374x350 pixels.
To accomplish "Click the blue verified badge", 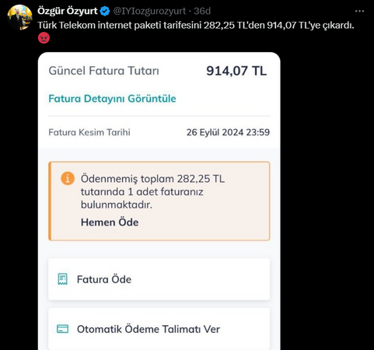I will tap(105, 11).
